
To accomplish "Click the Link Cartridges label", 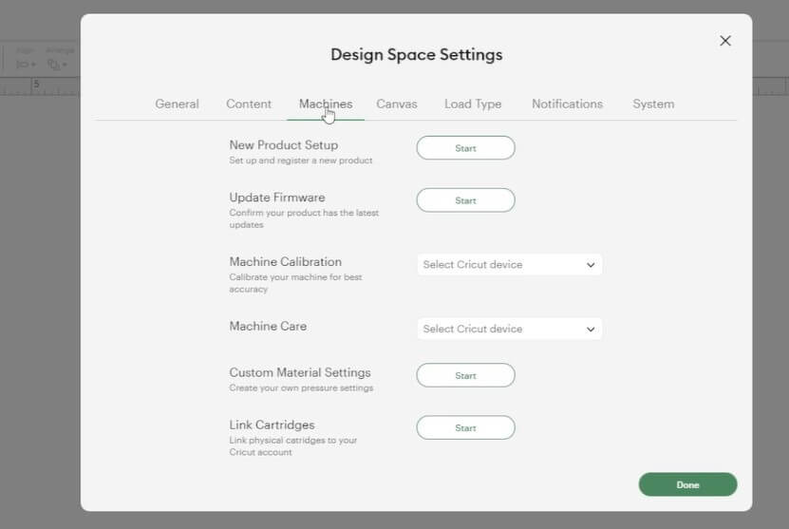I will [x=272, y=425].
